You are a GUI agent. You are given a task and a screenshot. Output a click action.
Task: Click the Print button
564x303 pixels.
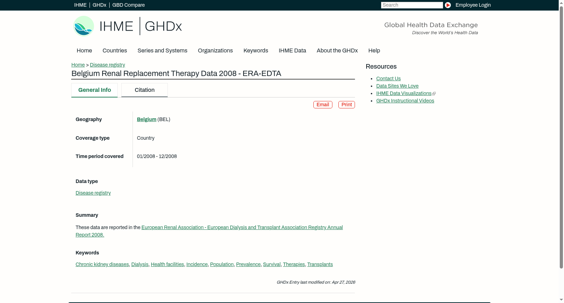pyautogui.click(x=347, y=105)
